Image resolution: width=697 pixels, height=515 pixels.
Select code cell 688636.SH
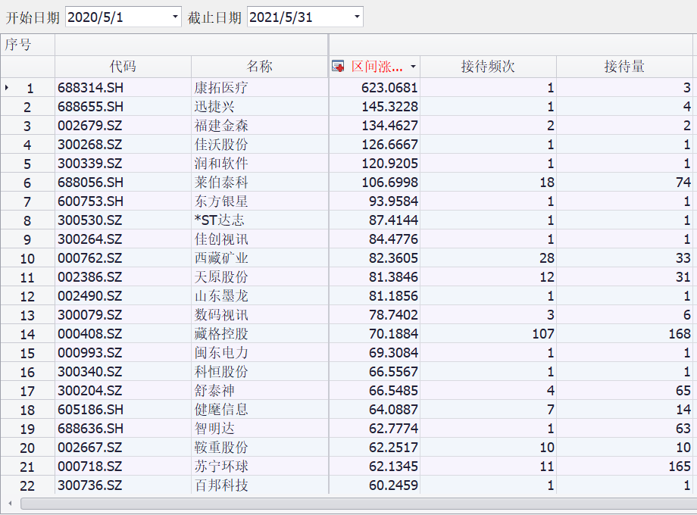(x=123, y=429)
